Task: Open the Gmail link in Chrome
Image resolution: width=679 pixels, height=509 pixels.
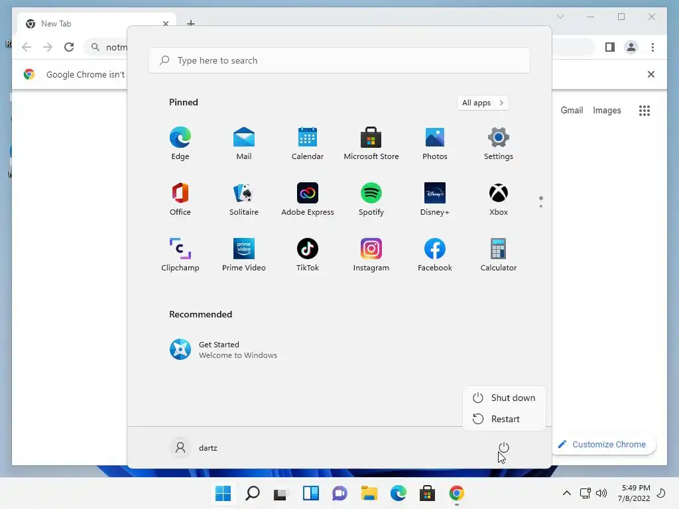Action: pos(572,111)
